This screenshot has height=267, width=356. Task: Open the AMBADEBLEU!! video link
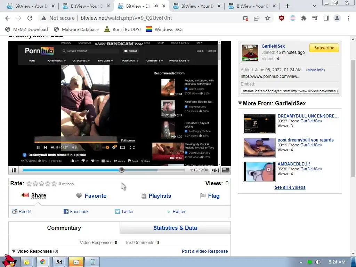[x=294, y=164]
